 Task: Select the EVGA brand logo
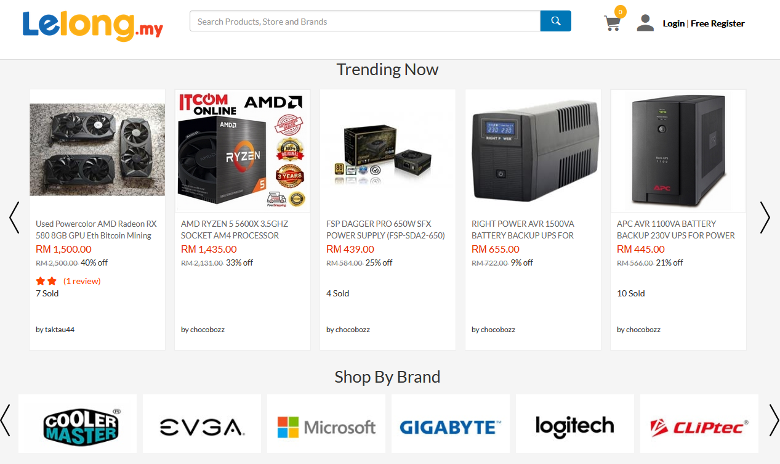tap(202, 424)
